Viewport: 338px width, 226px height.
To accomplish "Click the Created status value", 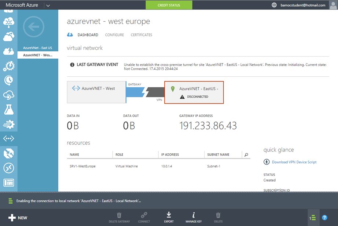I will [x=269, y=180].
